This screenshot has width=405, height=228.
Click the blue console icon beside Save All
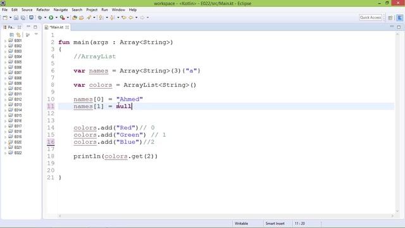tap(31, 17)
